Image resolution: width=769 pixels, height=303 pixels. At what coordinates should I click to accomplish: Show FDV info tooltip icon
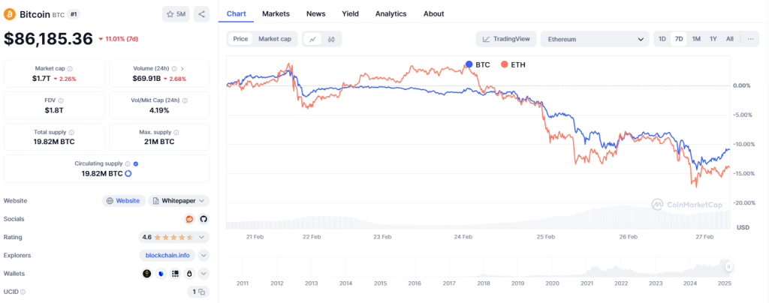point(60,100)
